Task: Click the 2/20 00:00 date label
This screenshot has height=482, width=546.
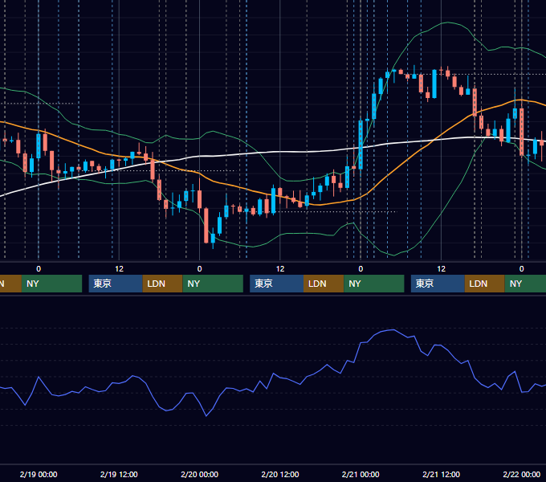Action: [x=199, y=474]
